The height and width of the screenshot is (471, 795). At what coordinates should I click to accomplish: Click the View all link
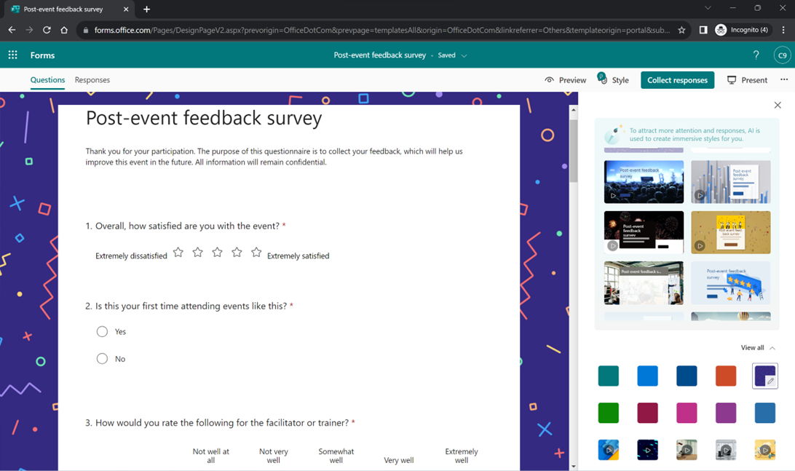coord(752,348)
